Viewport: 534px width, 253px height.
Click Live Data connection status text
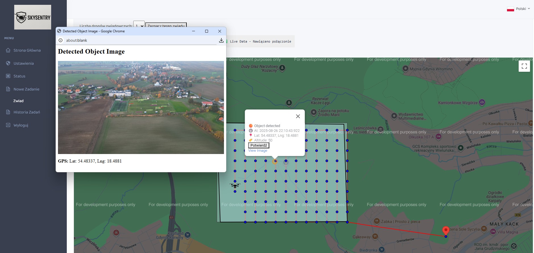pyautogui.click(x=260, y=41)
